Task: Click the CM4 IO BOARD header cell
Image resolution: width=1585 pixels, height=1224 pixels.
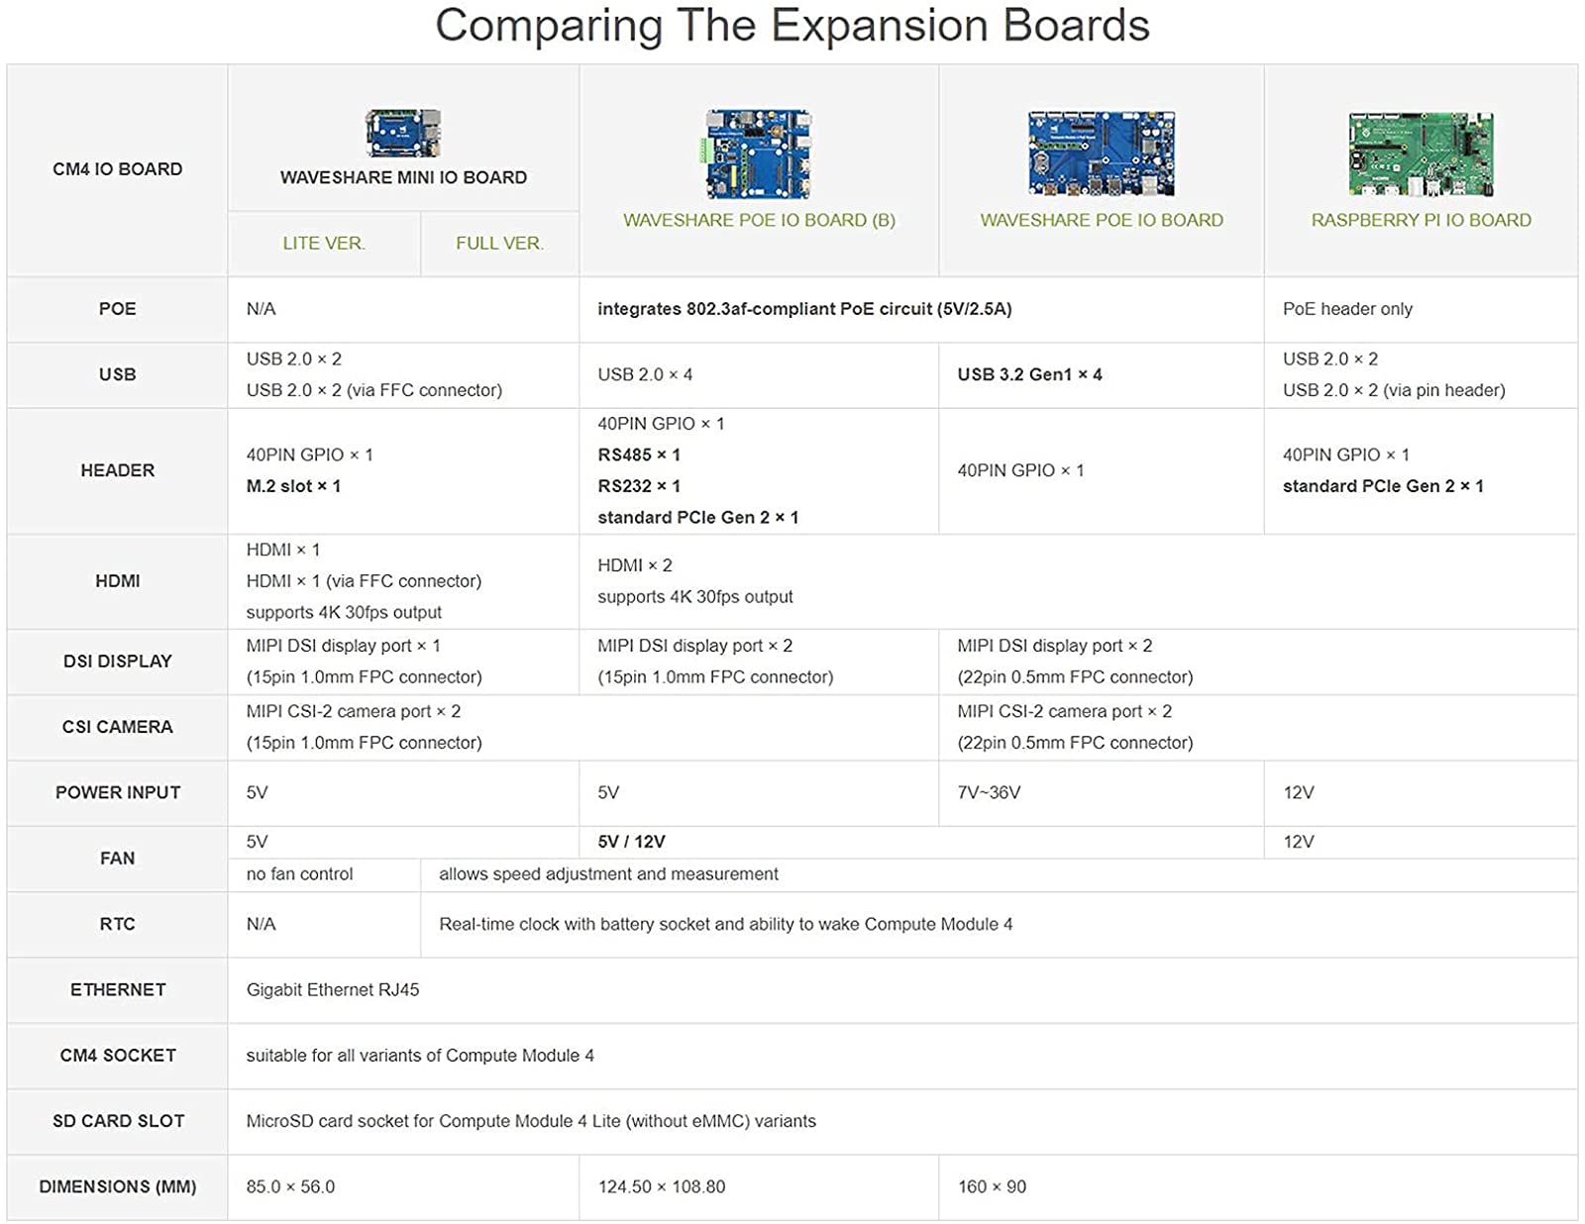Action: click(x=118, y=169)
